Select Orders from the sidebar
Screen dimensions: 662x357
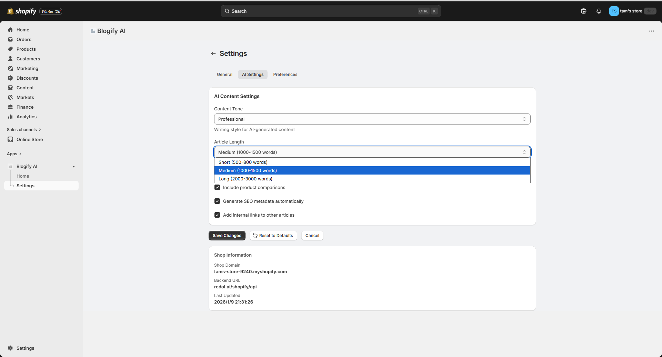pos(24,39)
